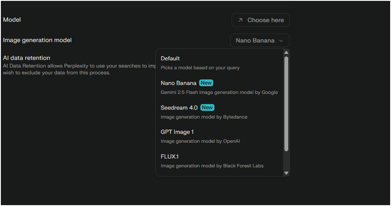Click 'Image generation model by OpenAI' description

(200, 141)
